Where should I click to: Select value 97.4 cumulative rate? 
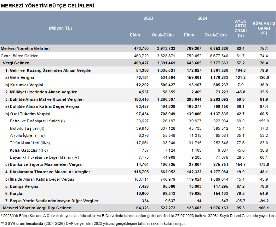(264, 106)
